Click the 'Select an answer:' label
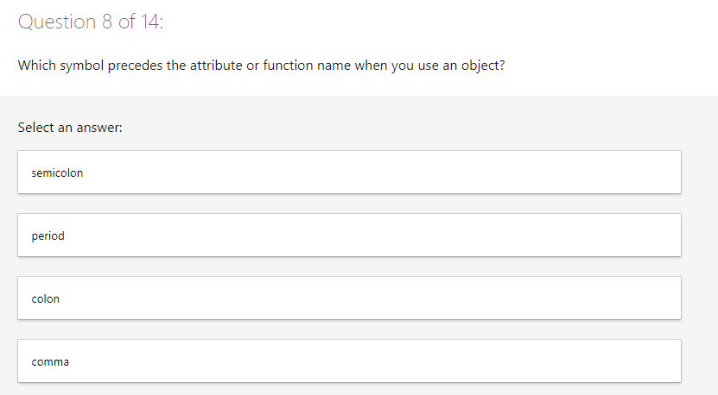Image resolution: width=718 pixels, height=395 pixels. (70, 128)
